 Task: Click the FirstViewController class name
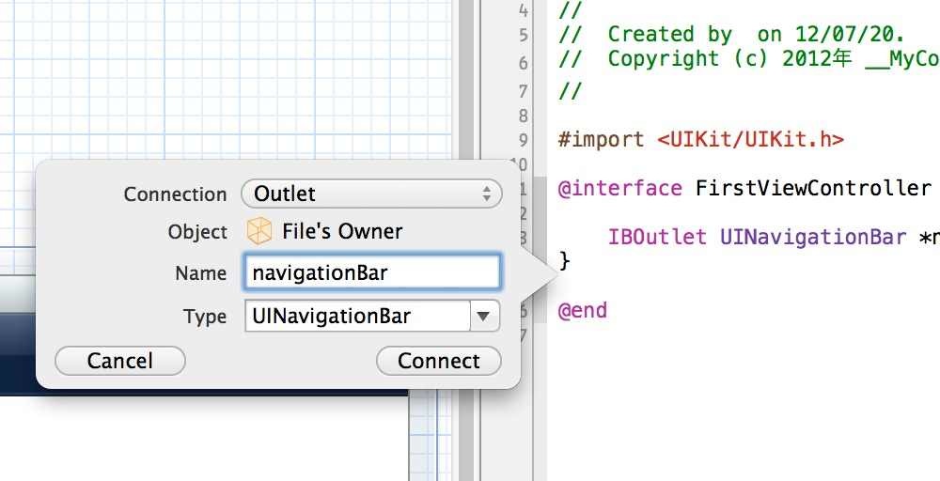tap(813, 189)
